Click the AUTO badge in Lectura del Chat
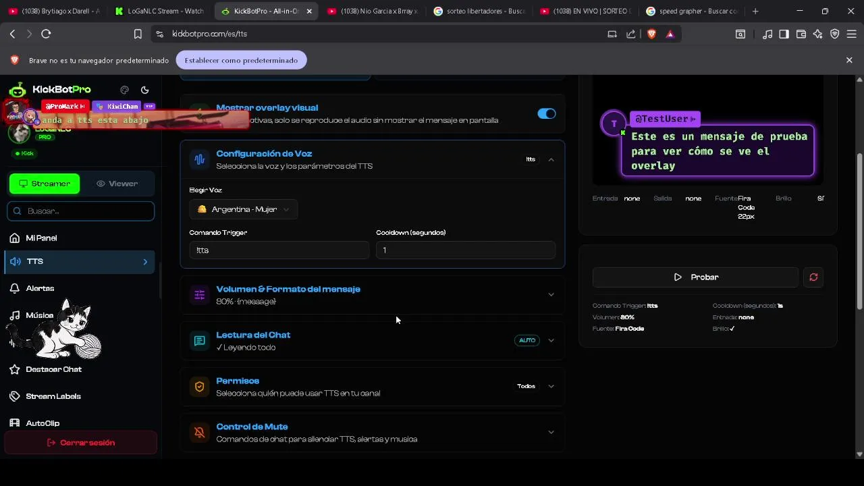Viewport: 864px width, 486px height. [527, 341]
